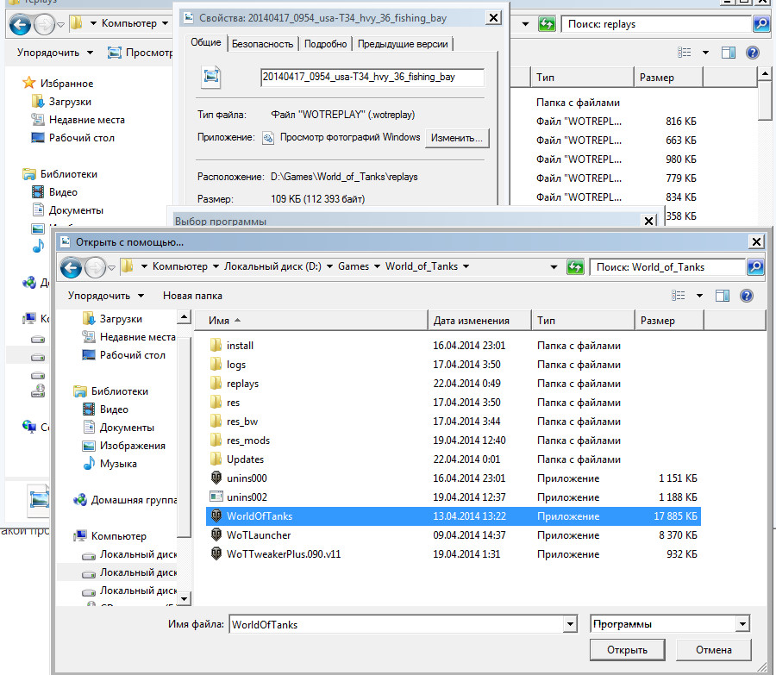This screenshot has width=776, height=675.
Task: Click the unins002 installer icon
Action: pyautogui.click(x=216, y=497)
